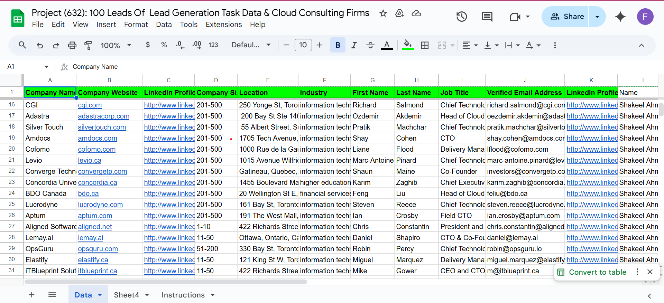Open the File menu
The width and height of the screenshot is (664, 303).
38,25
